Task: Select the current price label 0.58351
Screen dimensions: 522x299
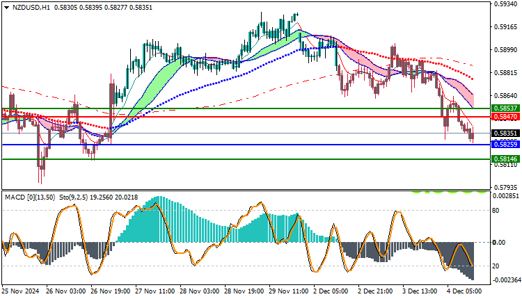Action: coord(506,134)
